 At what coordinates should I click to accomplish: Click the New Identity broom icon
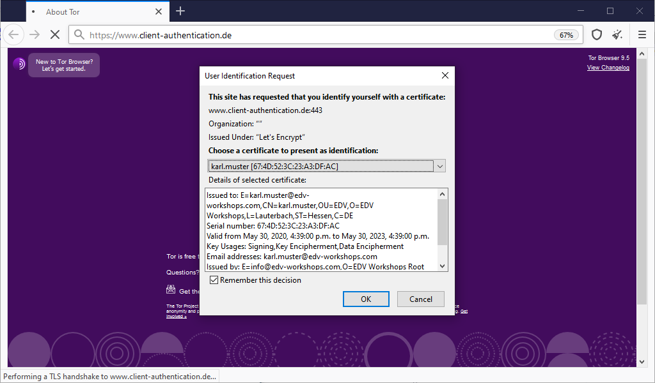pyautogui.click(x=617, y=34)
